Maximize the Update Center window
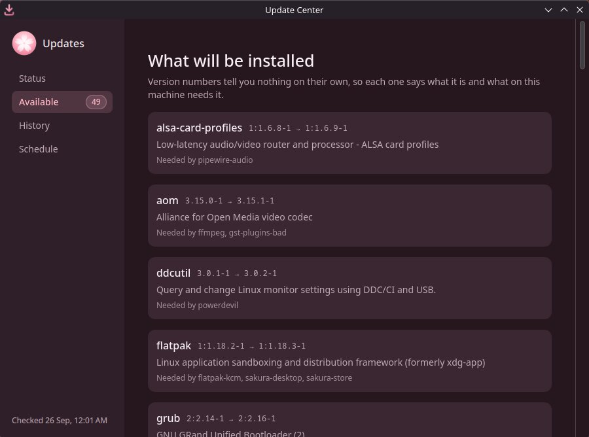Screen dimensions: 589x437 point(564,10)
